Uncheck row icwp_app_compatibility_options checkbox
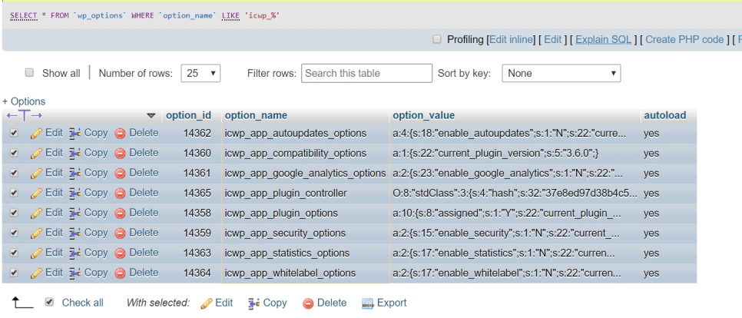Screen dimensions: 742x318 point(14,154)
